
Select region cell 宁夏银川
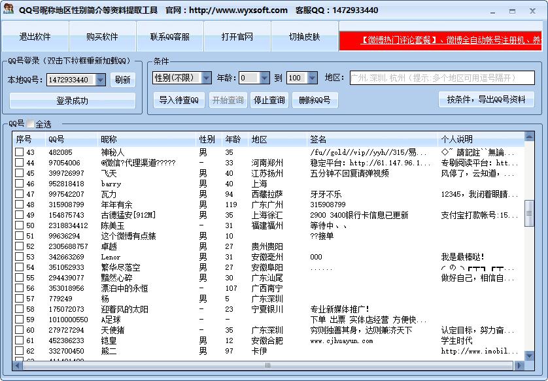267,309
